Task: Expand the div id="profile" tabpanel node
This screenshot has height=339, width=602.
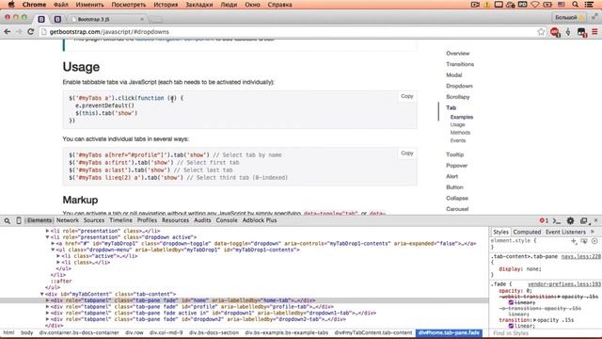Action: click(48, 307)
